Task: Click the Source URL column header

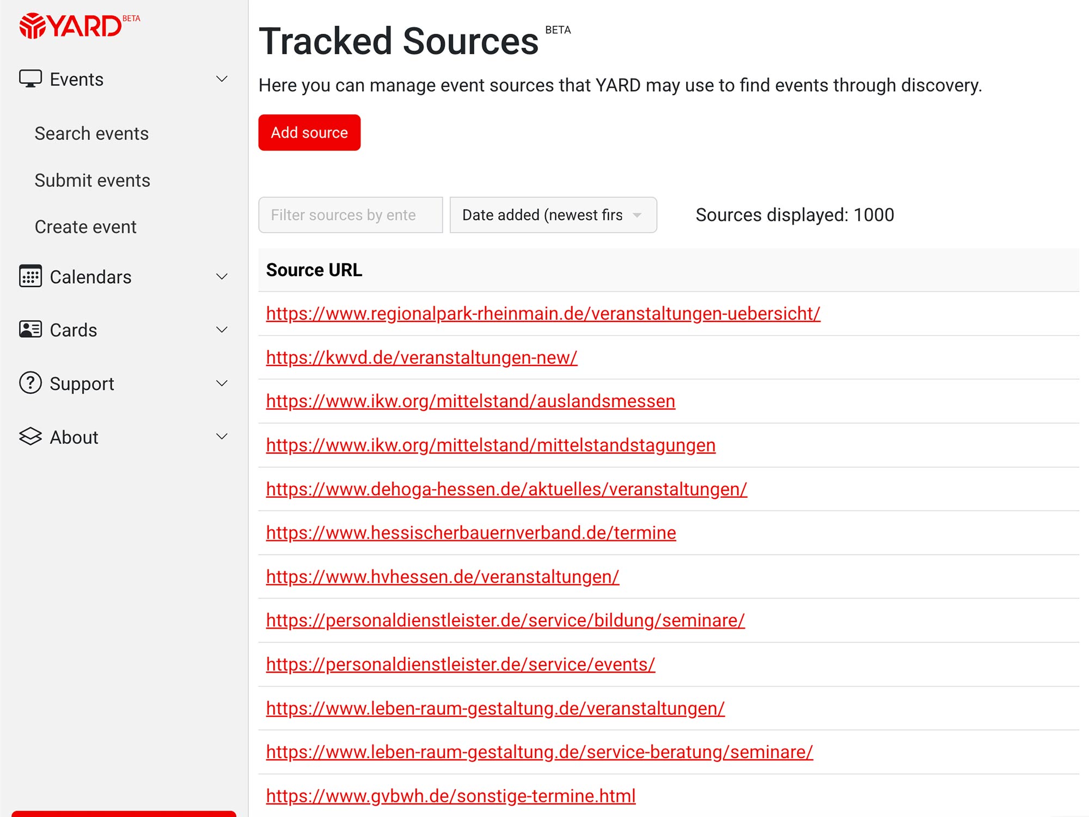Action: [314, 270]
